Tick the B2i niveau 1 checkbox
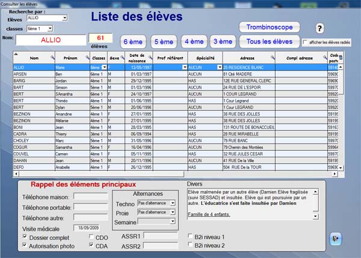The width and height of the screenshot is (361, 258). tap(191, 236)
